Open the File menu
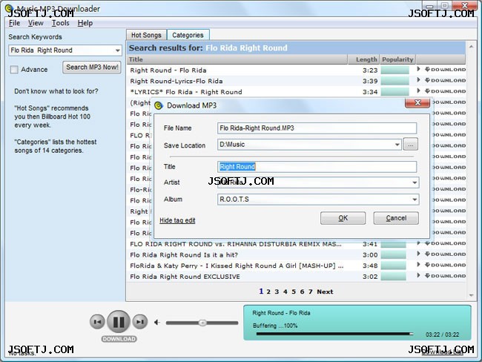Image resolution: width=482 pixels, height=362 pixels. (x=14, y=23)
